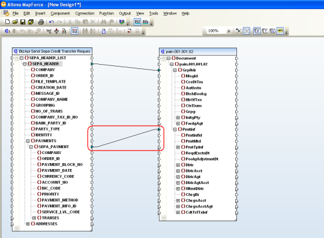
Task: Open the Output menu
Action: pos(125,13)
